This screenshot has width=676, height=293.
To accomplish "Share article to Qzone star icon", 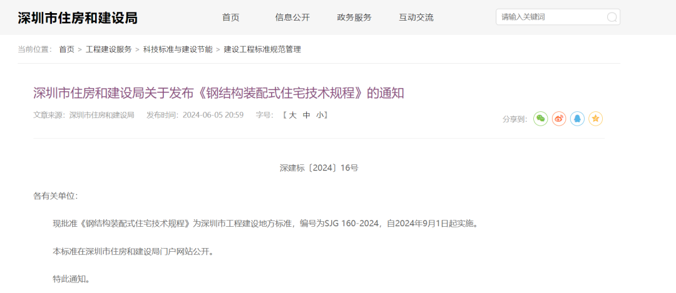I will coord(595,119).
